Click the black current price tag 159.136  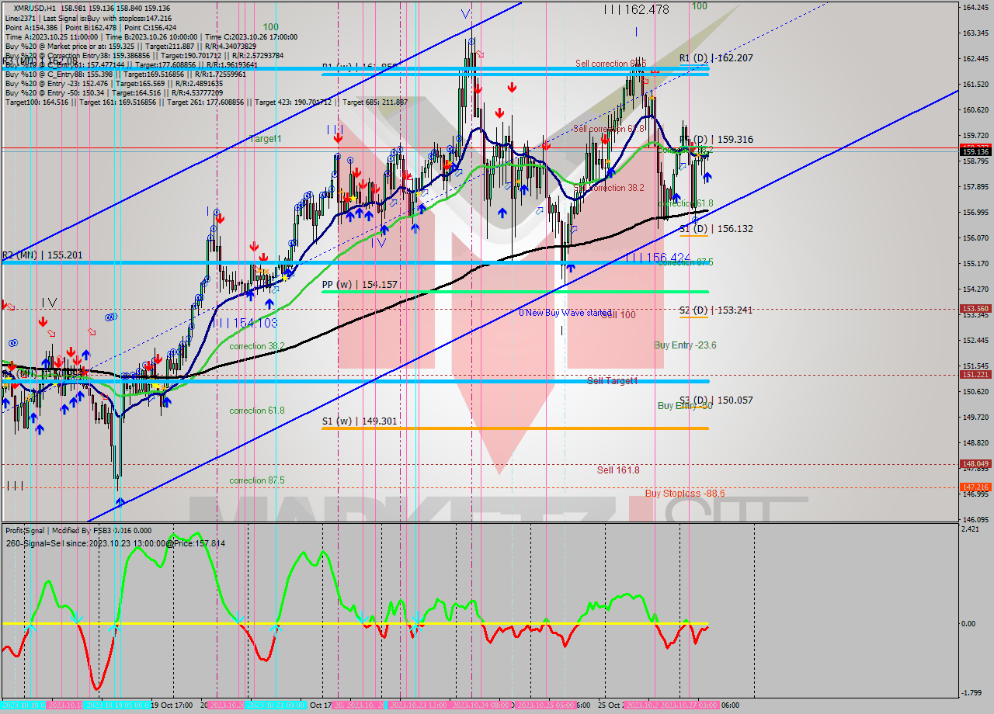[975, 151]
